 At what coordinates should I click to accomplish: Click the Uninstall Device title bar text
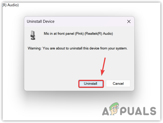pos(40,21)
